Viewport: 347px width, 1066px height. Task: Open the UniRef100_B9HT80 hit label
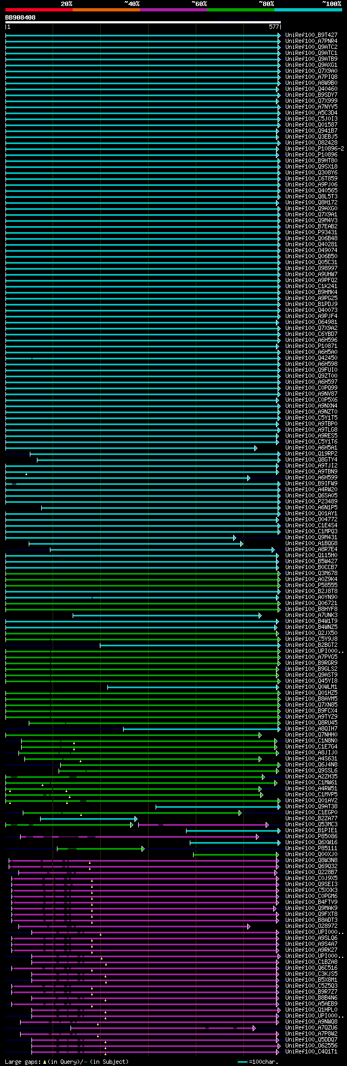pyautogui.click(x=311, y=160)
